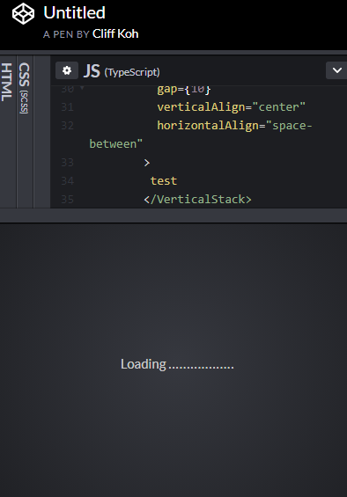Switch to the CSS (SCSS) editor tab
347x497 pixels.
click(24, 88)
